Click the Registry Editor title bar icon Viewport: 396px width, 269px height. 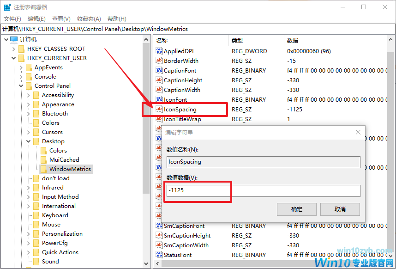tap(7, 7)
